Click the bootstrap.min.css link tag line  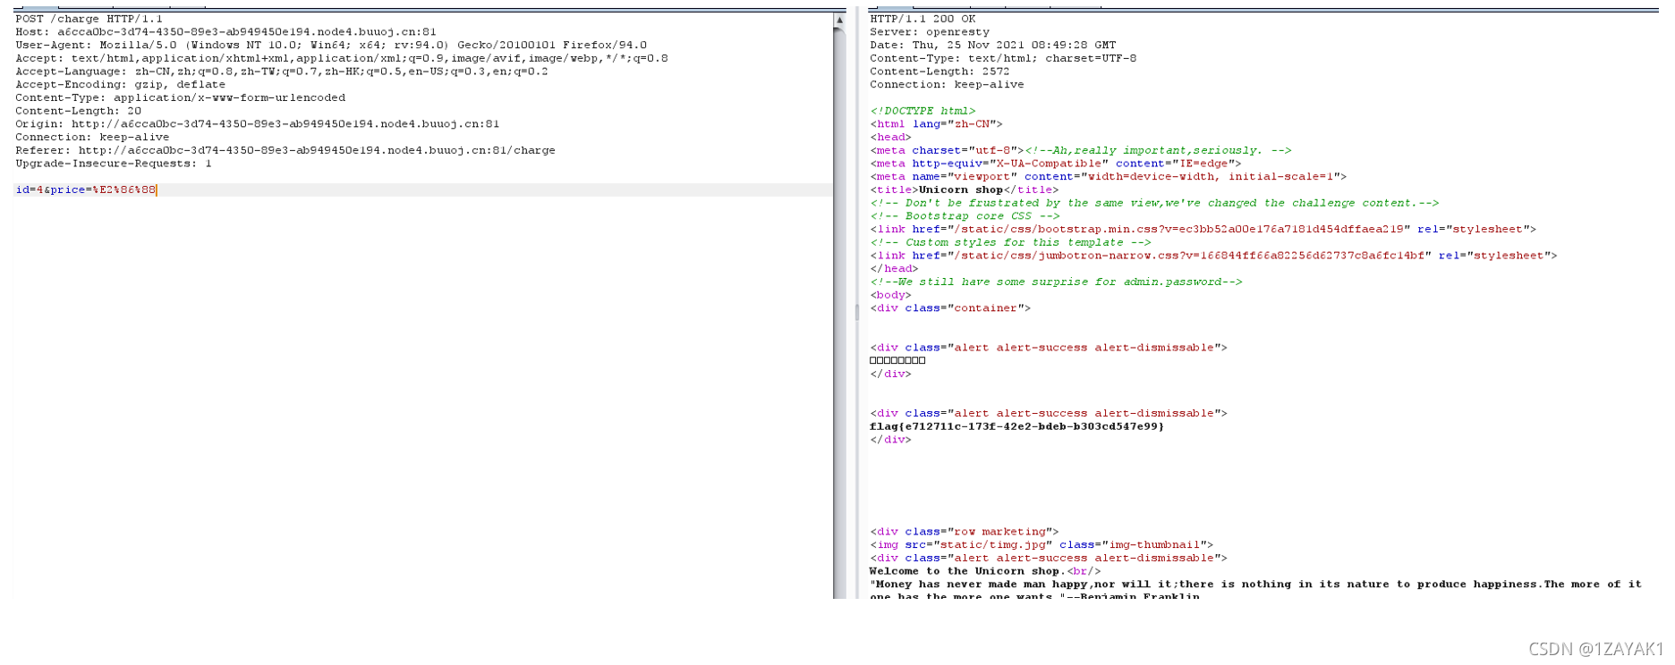coord(1203,230)
